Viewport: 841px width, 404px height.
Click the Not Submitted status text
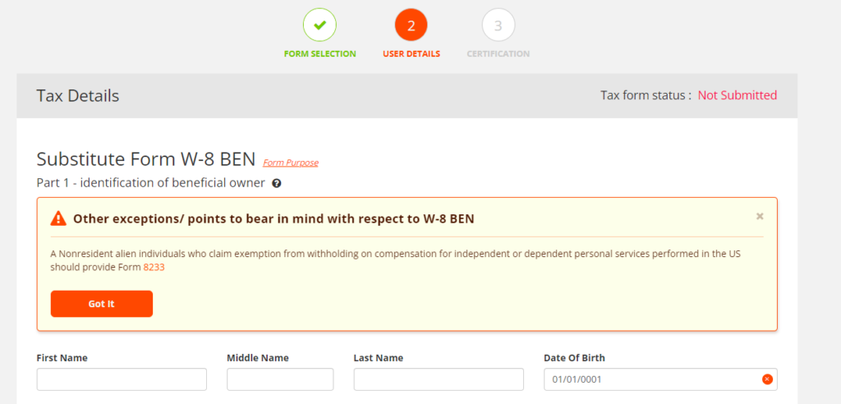coord(738,95)
